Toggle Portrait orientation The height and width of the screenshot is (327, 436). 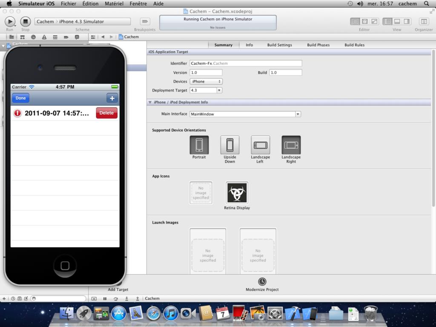tap(199, 145)
